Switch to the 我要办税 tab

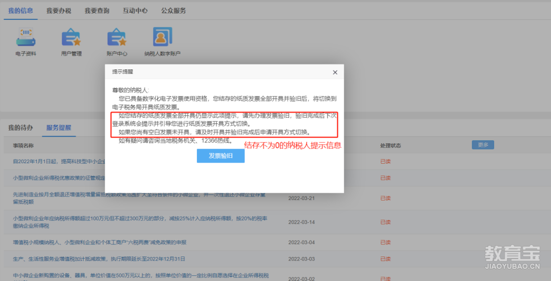click(59, 11)
